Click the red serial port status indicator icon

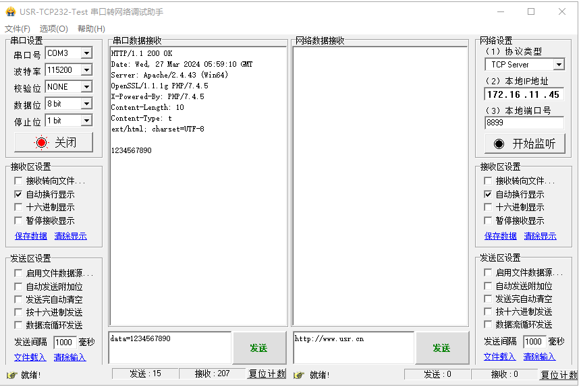tap(41, 142)
